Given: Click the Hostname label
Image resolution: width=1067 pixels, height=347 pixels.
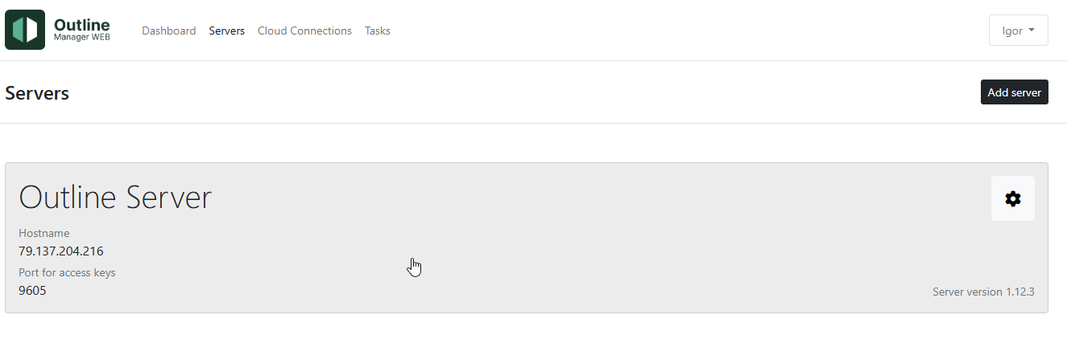Looking at the screenshot, I should (x=44, y=233).
